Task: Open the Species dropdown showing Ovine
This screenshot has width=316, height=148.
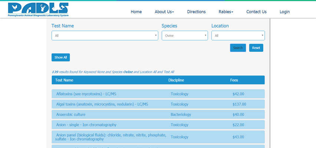Action: (185, 36)
